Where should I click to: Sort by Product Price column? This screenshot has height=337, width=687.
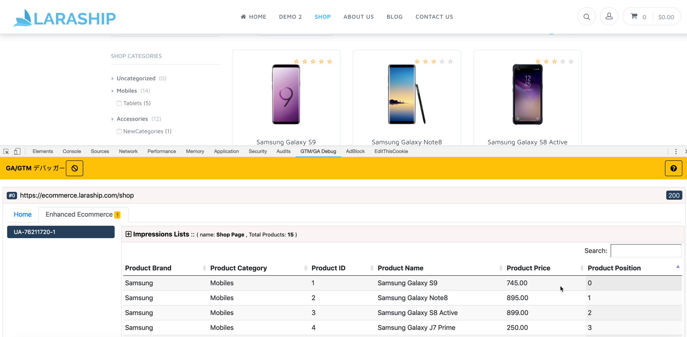[545, 268]
